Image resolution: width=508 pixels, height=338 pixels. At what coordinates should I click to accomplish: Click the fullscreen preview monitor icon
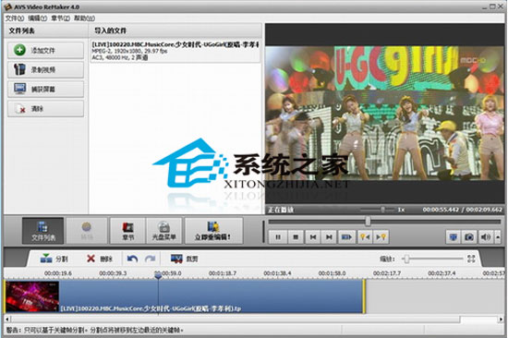pyautogui.click(x=453, y=237)
